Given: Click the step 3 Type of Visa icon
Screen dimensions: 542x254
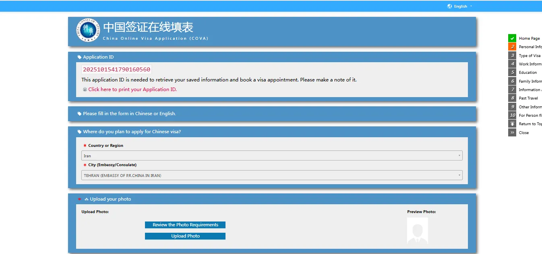Looking at the screenshot, I should (x=512, y=55).
